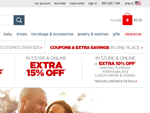
Task: Go to favorites
Action: [60, 3]
